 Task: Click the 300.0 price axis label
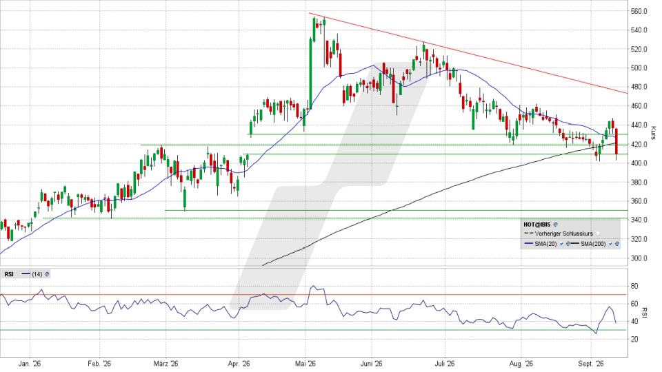(639, 258)
